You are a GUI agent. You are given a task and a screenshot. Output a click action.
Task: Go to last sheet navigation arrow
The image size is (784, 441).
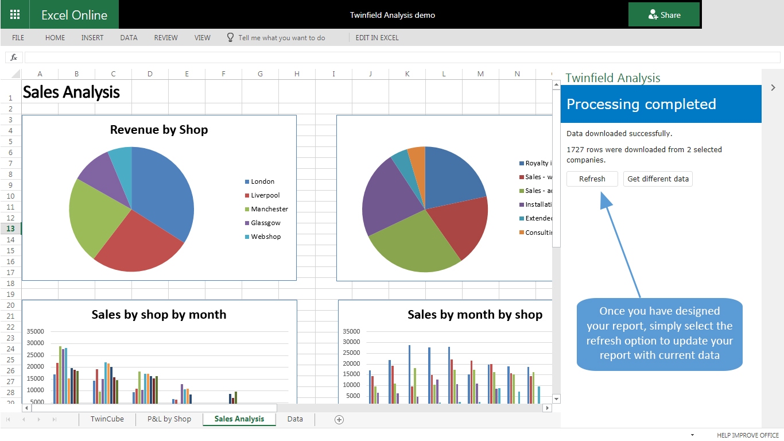pos(54,420)
